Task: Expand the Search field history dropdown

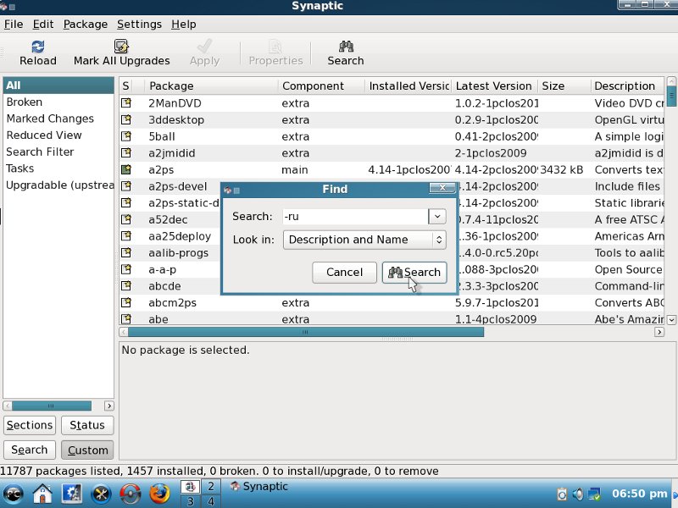Action: click(437, 216)
